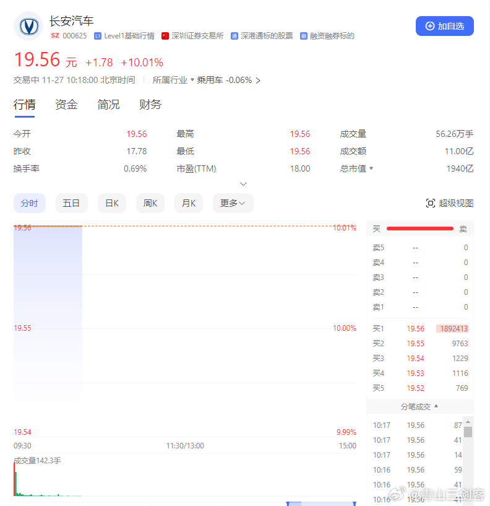The height and width of the screenshot is (506, 490).
Task: Switch to the 简况 tab
Action: [108, 105]
